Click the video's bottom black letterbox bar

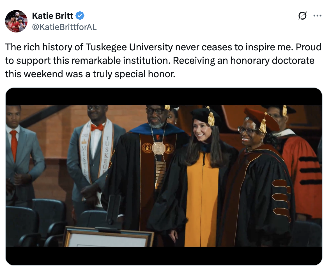coord(164,256)
